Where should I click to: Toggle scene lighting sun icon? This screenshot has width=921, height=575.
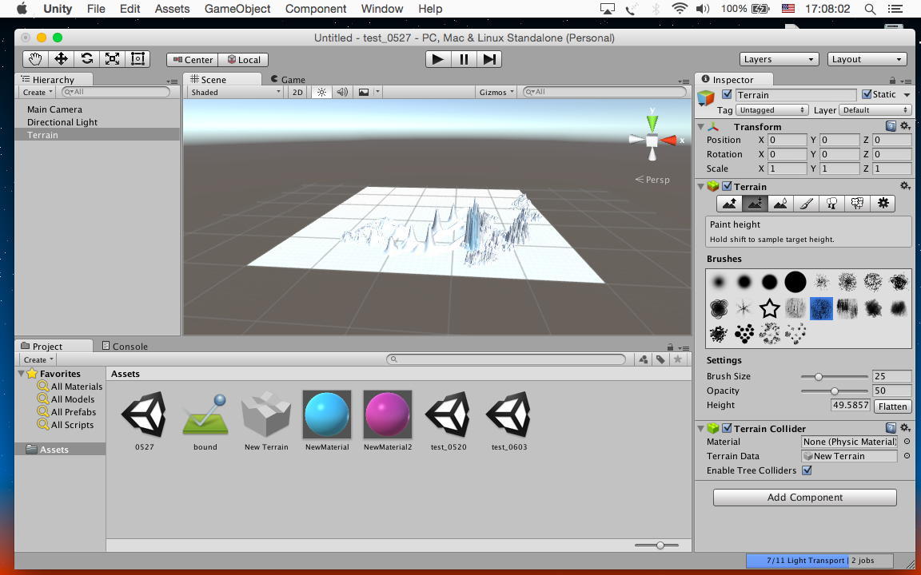point(321,92)
